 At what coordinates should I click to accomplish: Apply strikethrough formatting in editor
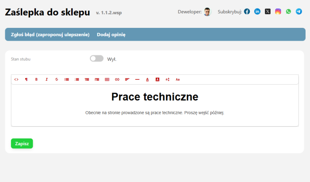coord(57,79)
